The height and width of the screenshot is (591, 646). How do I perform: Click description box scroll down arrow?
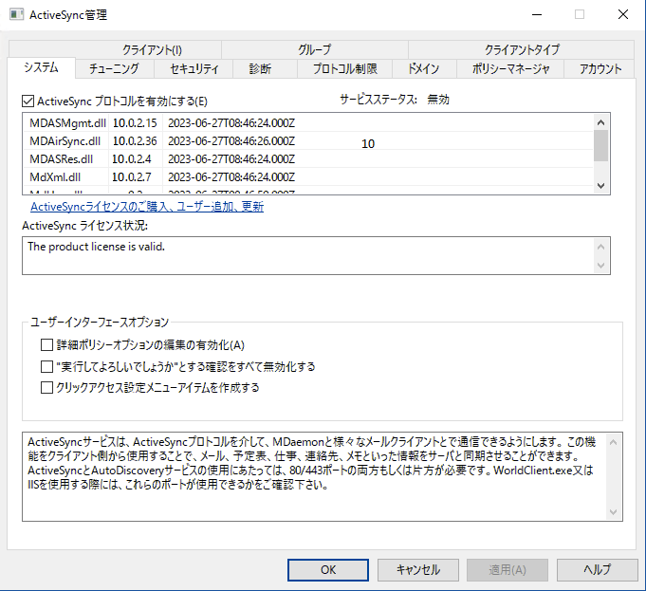click(613, 512)
